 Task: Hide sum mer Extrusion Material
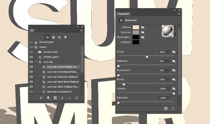[31, 77]
